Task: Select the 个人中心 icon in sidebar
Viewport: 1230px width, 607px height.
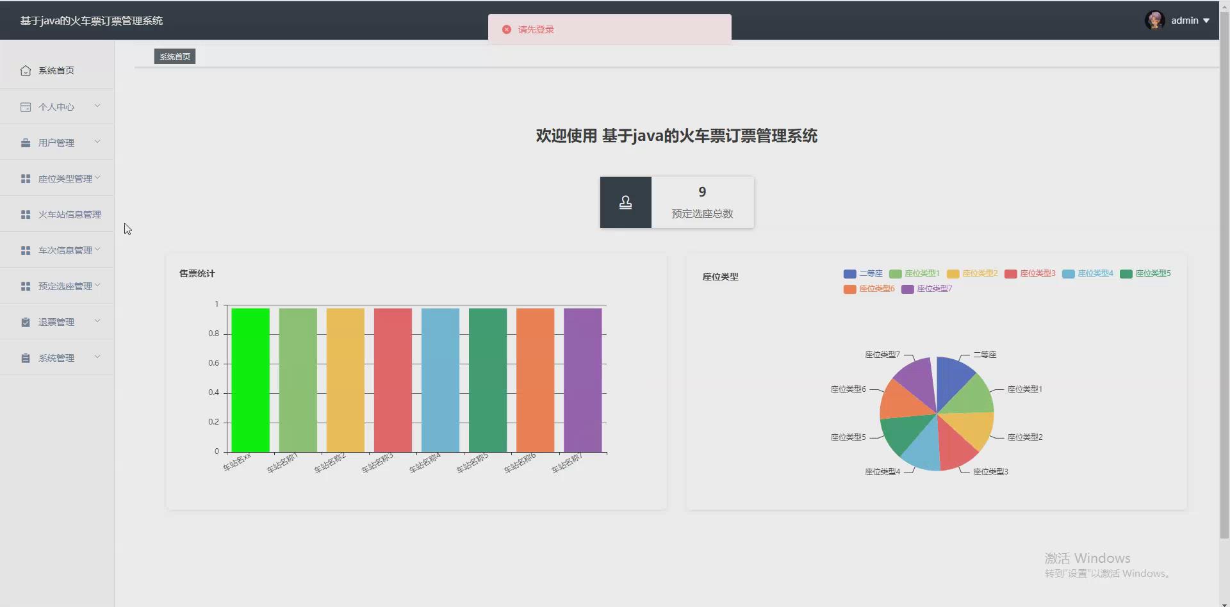Action: point(26,106)
